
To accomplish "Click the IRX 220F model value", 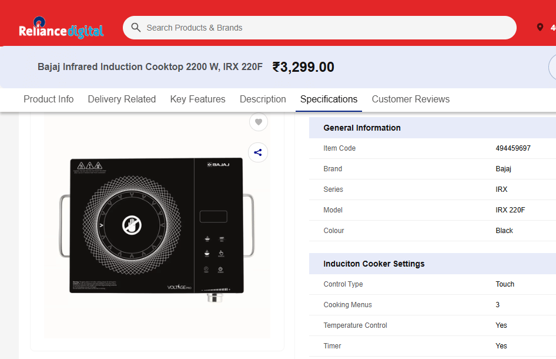I will point(510,210).
